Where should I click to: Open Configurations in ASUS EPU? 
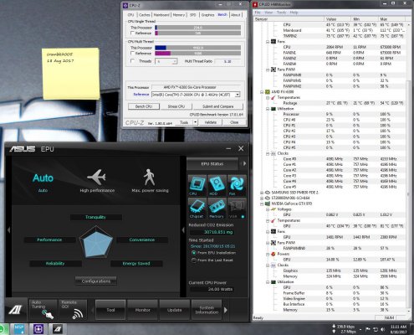96,281
